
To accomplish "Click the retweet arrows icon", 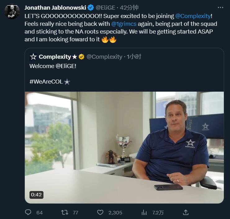I will click(x=65, y=212).
